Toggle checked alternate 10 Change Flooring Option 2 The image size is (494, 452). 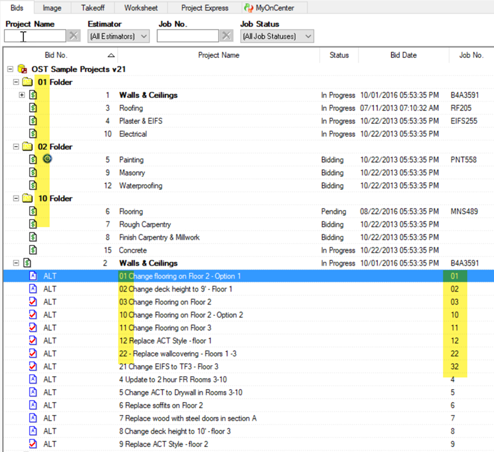pos(33,314)
